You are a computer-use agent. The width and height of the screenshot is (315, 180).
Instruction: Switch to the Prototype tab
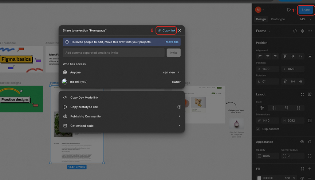[278, 19]
